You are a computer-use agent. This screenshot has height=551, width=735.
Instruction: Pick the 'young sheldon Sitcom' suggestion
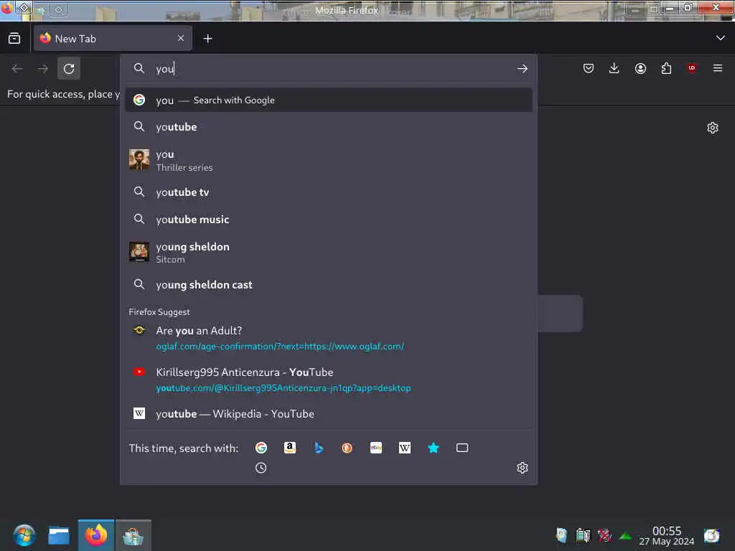[329, 253]
